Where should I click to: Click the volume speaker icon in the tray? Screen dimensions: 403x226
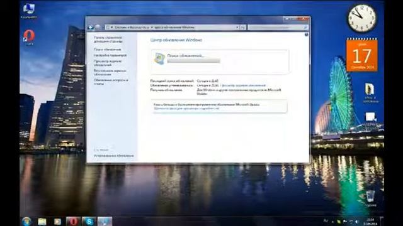point(357,222)
